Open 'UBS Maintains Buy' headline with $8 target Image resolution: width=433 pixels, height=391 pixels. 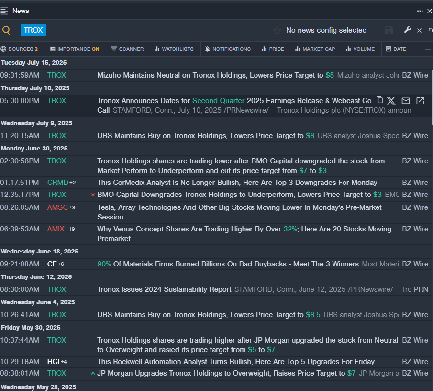pyautogui.click(x=206, y=136)
